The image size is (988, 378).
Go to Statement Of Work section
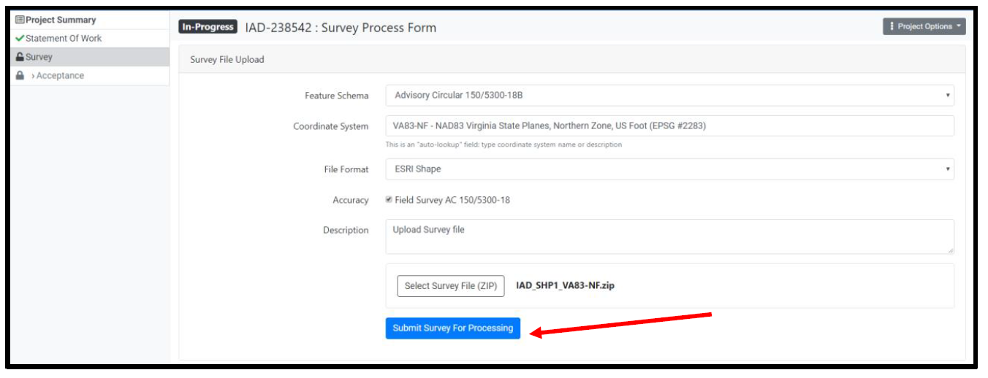[64, 39]
